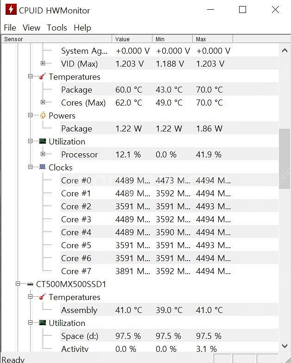Viewport: 291px width, 363px height.
Task: Select the Core #2 clock row
Action: point(169,207)
